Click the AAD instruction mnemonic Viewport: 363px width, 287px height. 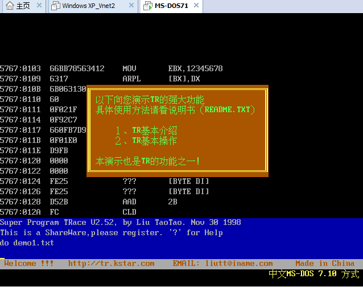tap(129, 202)
